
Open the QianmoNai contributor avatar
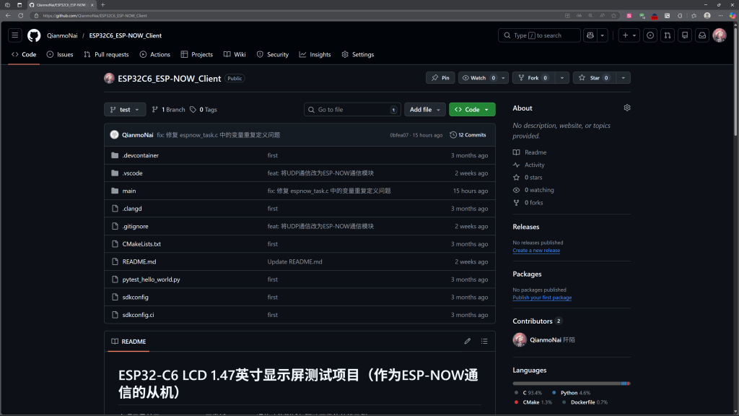520,339
